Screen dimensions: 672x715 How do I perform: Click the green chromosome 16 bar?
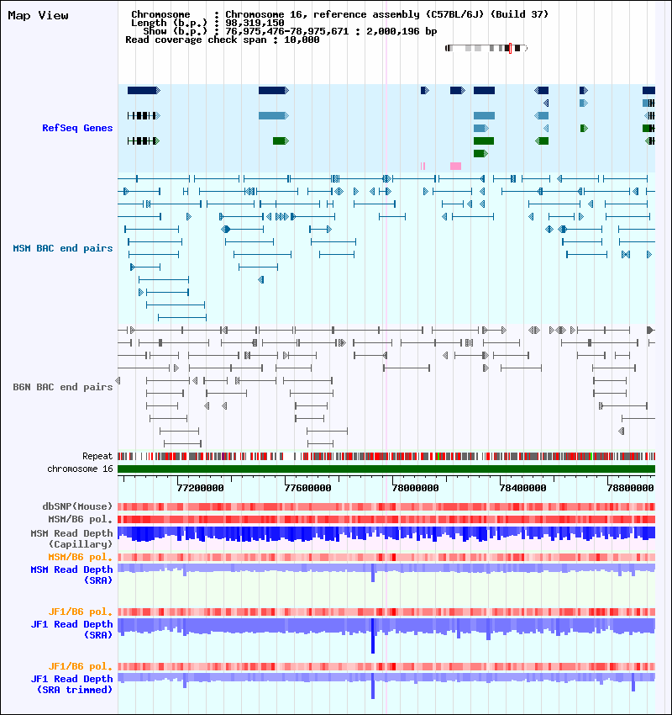(x=386, y=469)
